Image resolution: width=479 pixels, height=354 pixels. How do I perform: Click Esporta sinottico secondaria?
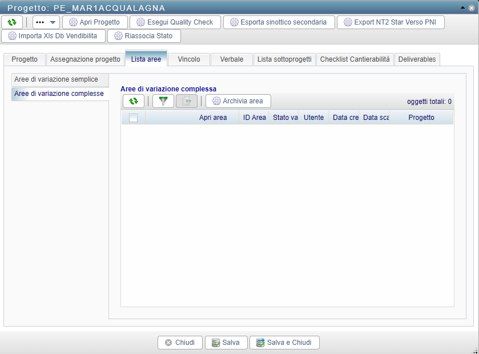[278, 22]
